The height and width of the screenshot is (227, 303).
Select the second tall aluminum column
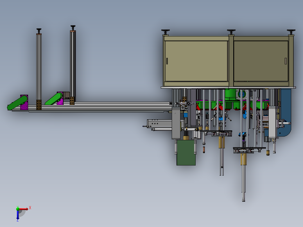tap(73, 64)
